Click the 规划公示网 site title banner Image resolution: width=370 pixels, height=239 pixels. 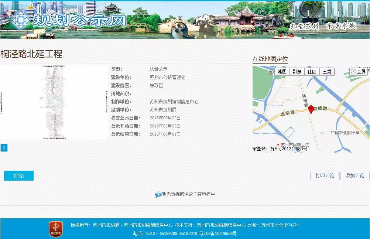[79, 20]
